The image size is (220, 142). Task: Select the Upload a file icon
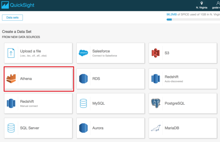[11, 53]
